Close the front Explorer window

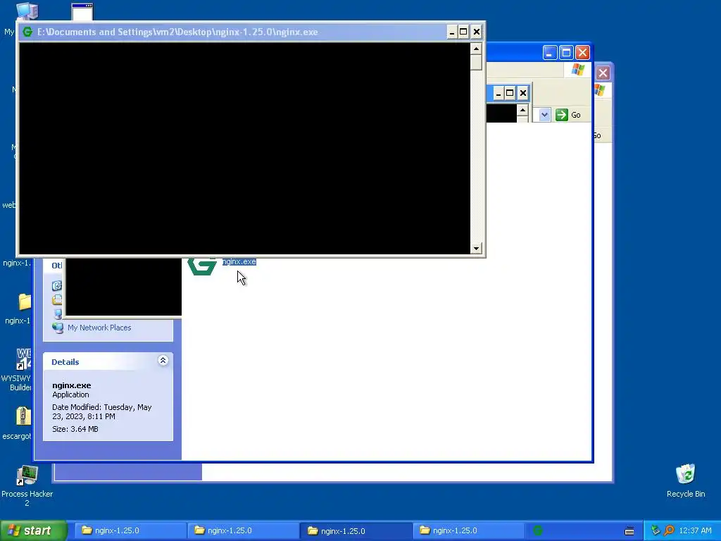(582, 53)
